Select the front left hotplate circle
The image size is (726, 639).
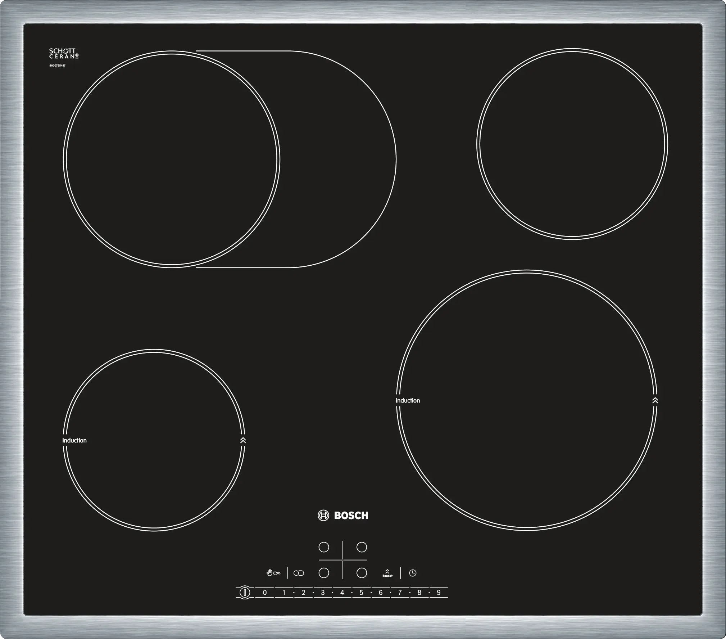(x=324, y=573)
